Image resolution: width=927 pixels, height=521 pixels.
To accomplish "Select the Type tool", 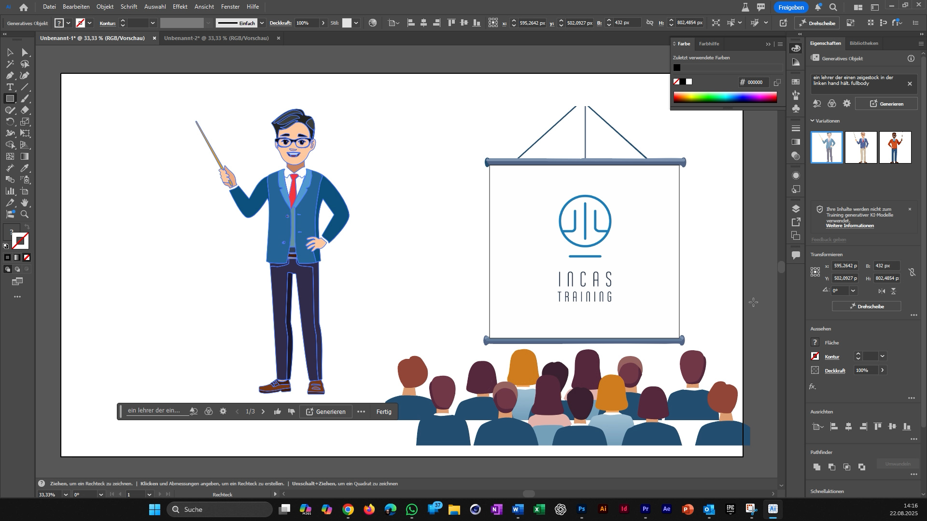I will click(x=10, y=87).
